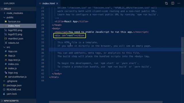
Task: Open App.test.js file
Action: coord(18,60)
